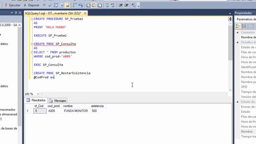This screenshot has height=144, width=256.
Task: Open the 100 % zoom dropdown
Action: tap(38, 94)
